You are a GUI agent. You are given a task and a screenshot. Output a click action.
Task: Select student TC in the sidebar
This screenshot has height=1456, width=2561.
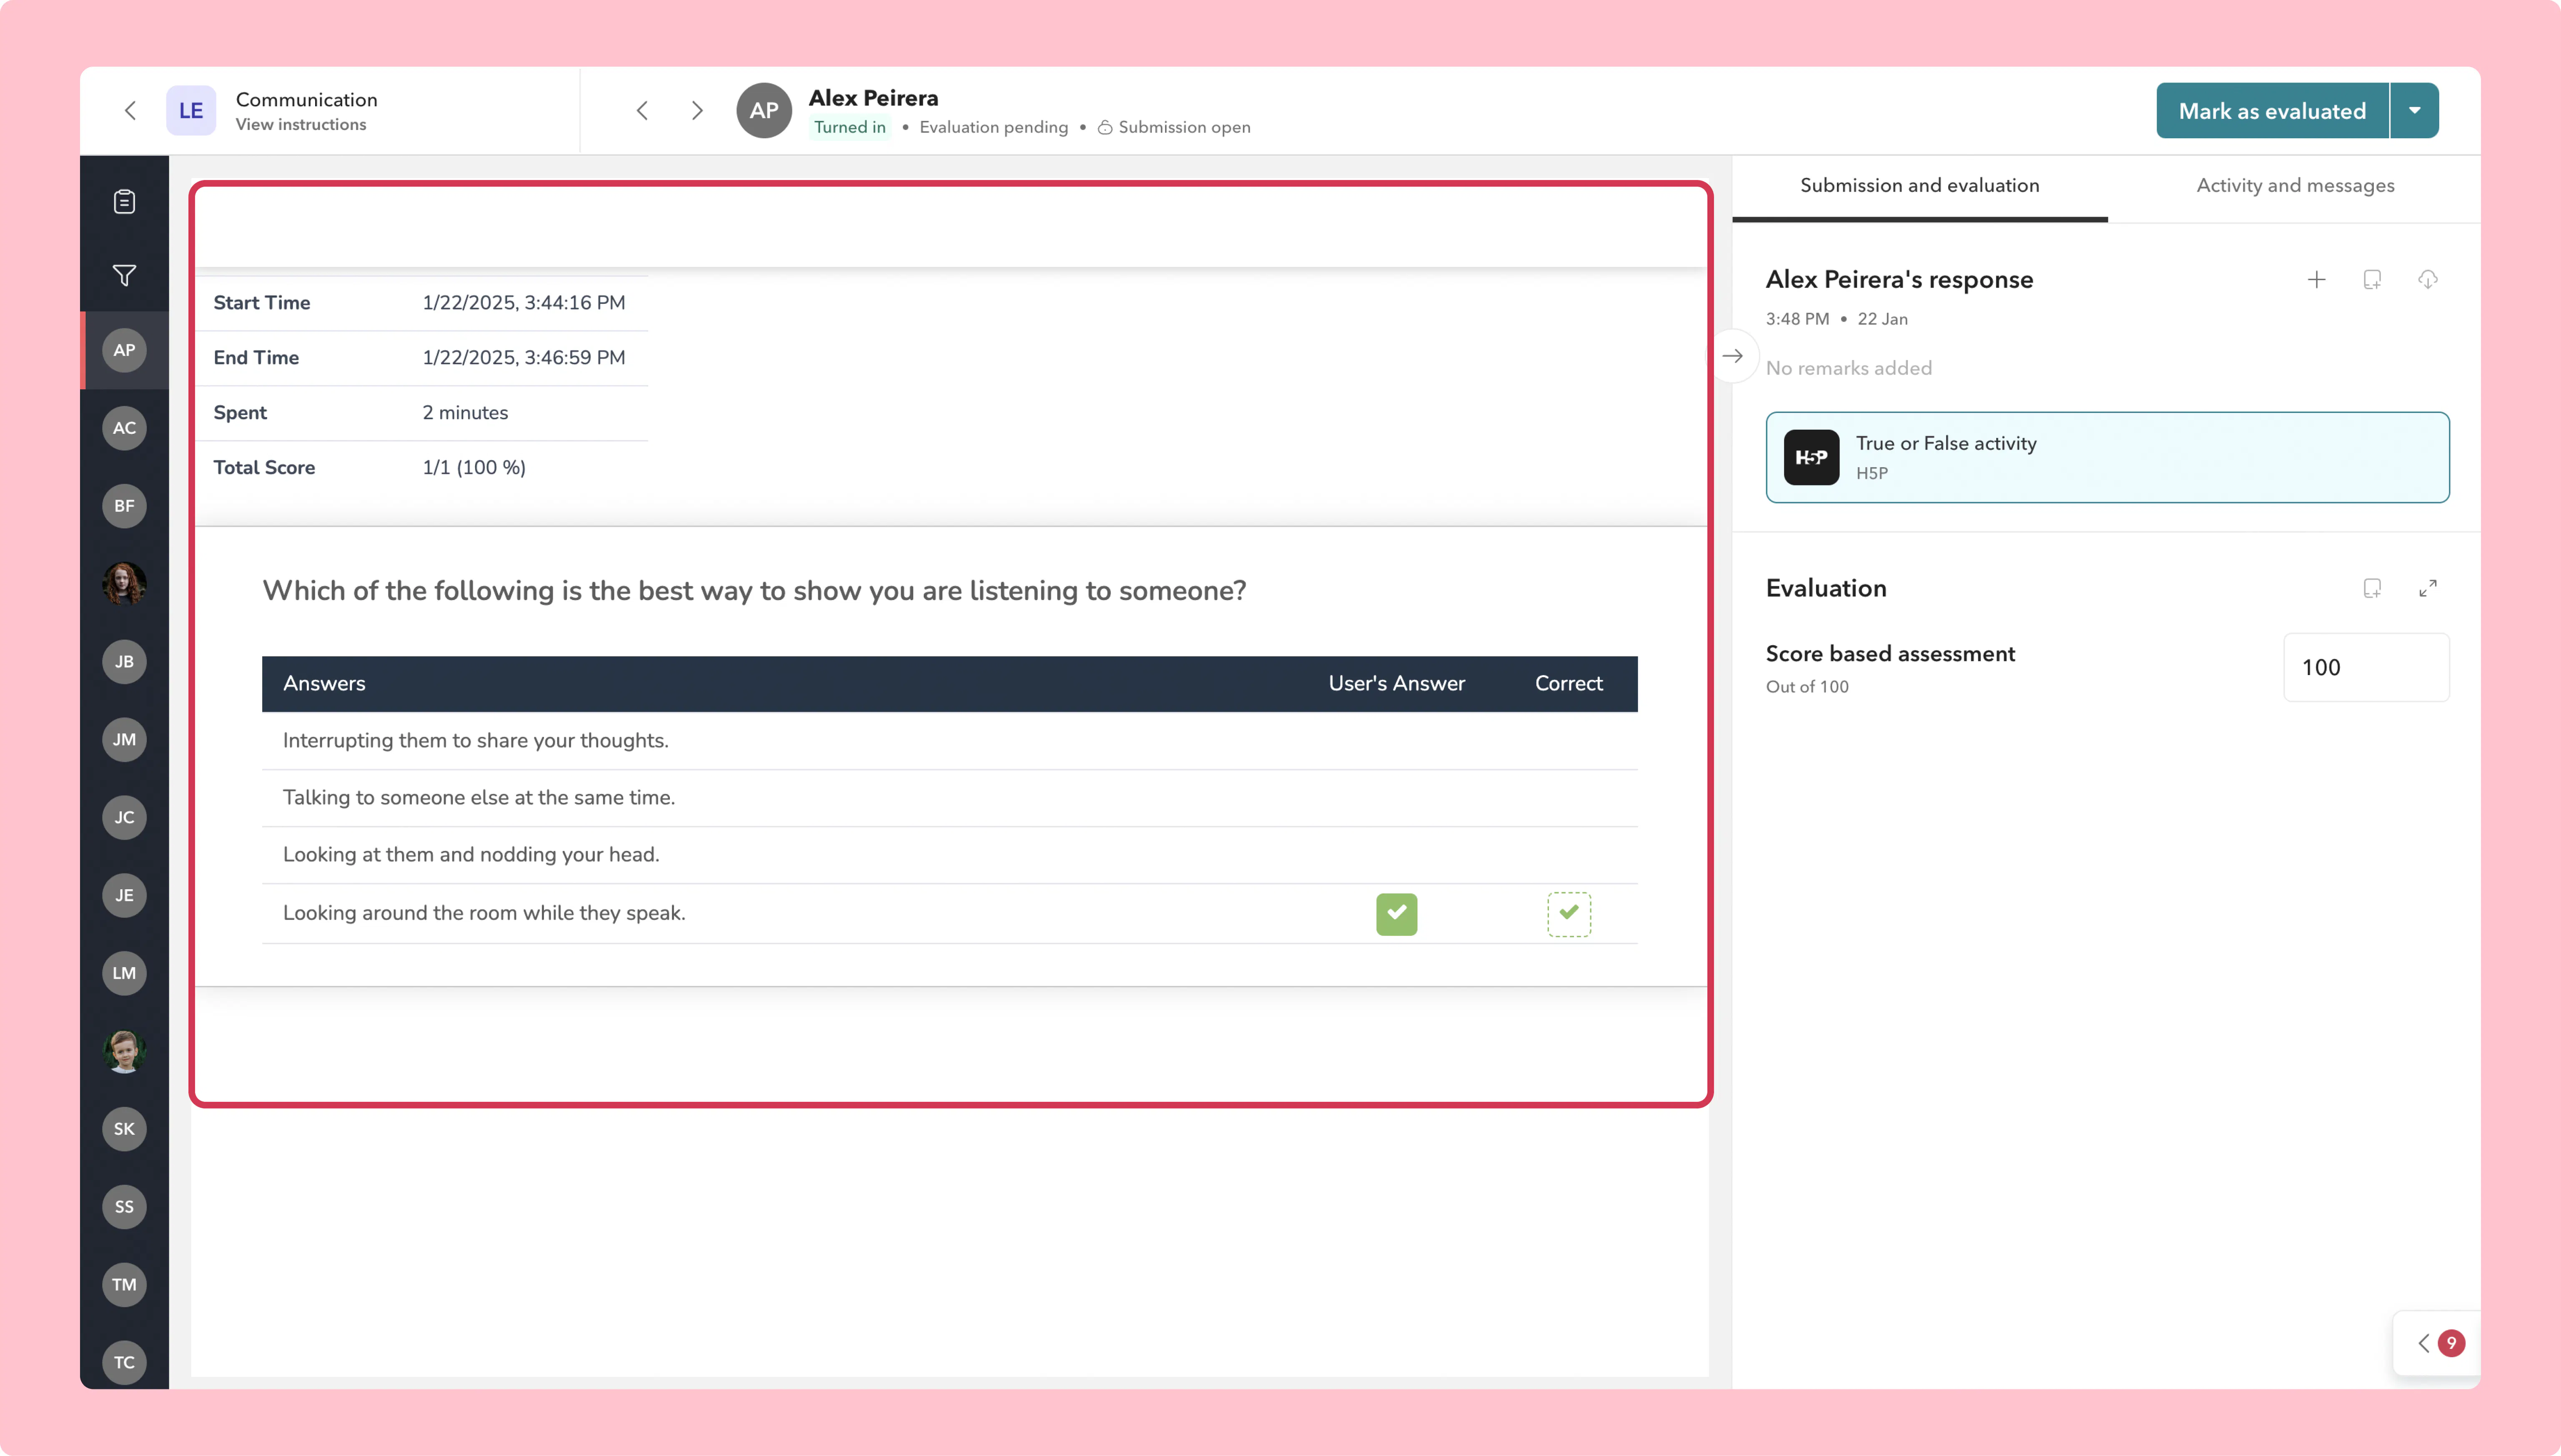[124, 1363]
